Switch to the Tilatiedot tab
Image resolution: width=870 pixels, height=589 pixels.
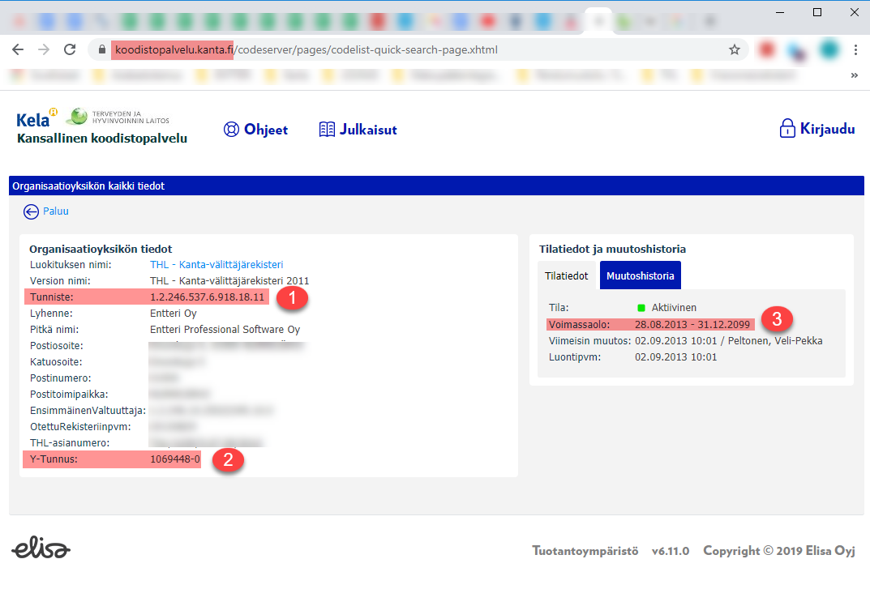tap(567, 275)
